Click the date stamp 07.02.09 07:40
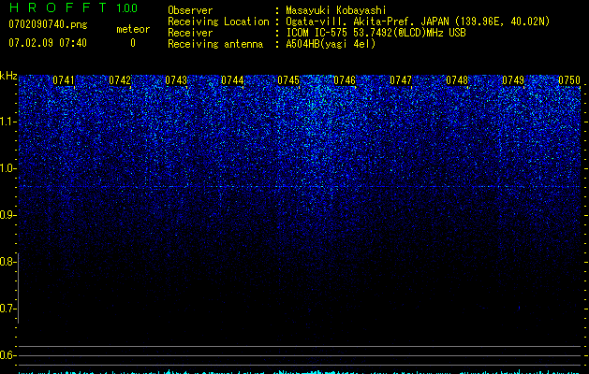Viewport: 589px width, 374px height. click(x=48, y=43)
